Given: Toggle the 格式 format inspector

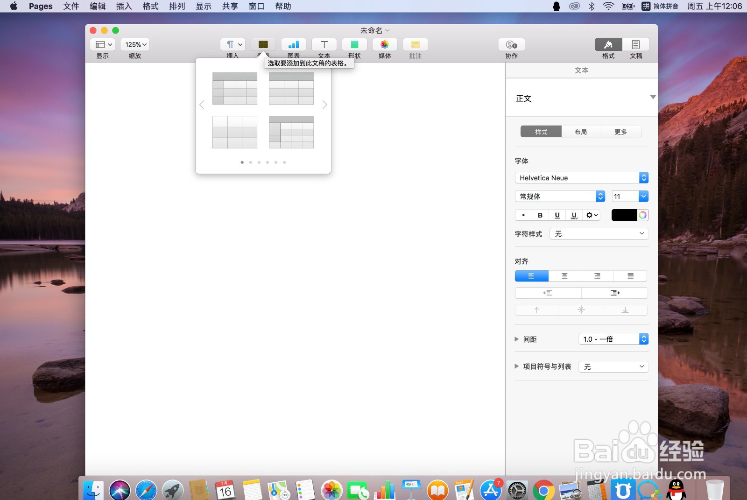Looking at the screenshot, I should click(608, 44).
